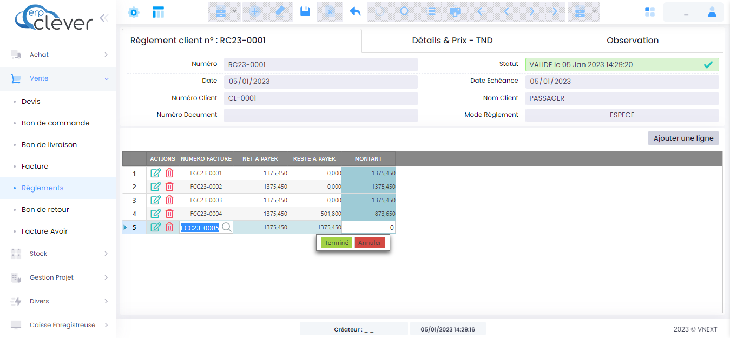
Task: Click the edit icon on row 5
Action: 155,227
